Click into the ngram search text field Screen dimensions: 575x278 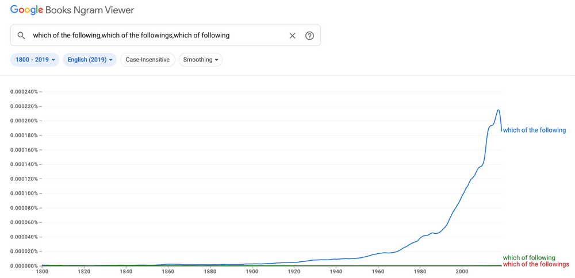click(155, 36)
